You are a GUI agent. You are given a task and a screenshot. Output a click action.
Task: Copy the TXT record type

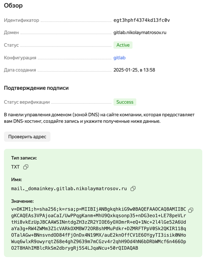(x=26, y=167)
